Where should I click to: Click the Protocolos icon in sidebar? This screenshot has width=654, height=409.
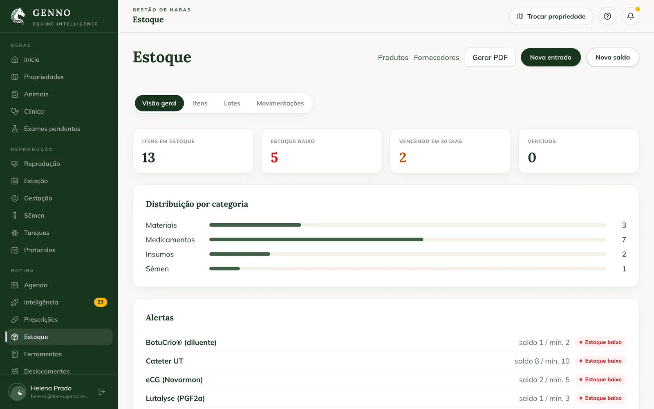pyautogui.click(x=15, y=250)
